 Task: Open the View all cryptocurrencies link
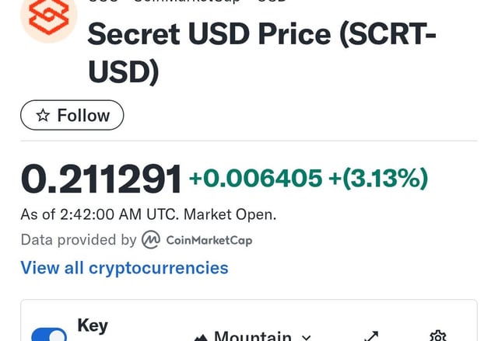[x=124, y=268]
